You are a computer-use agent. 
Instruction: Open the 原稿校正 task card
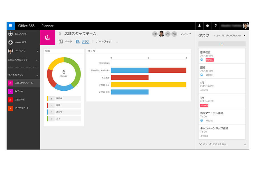(222, 56)
